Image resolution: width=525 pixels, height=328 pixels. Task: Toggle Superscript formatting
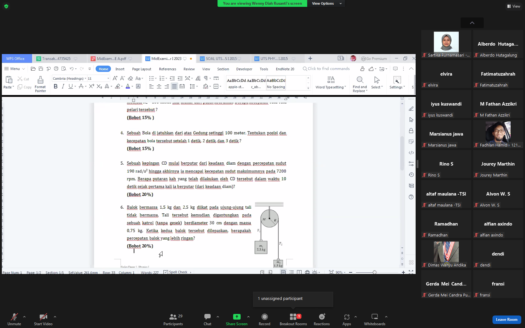click(91, 86)
